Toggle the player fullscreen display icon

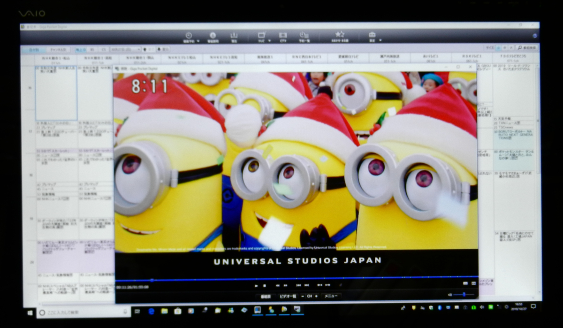(472, 283)
